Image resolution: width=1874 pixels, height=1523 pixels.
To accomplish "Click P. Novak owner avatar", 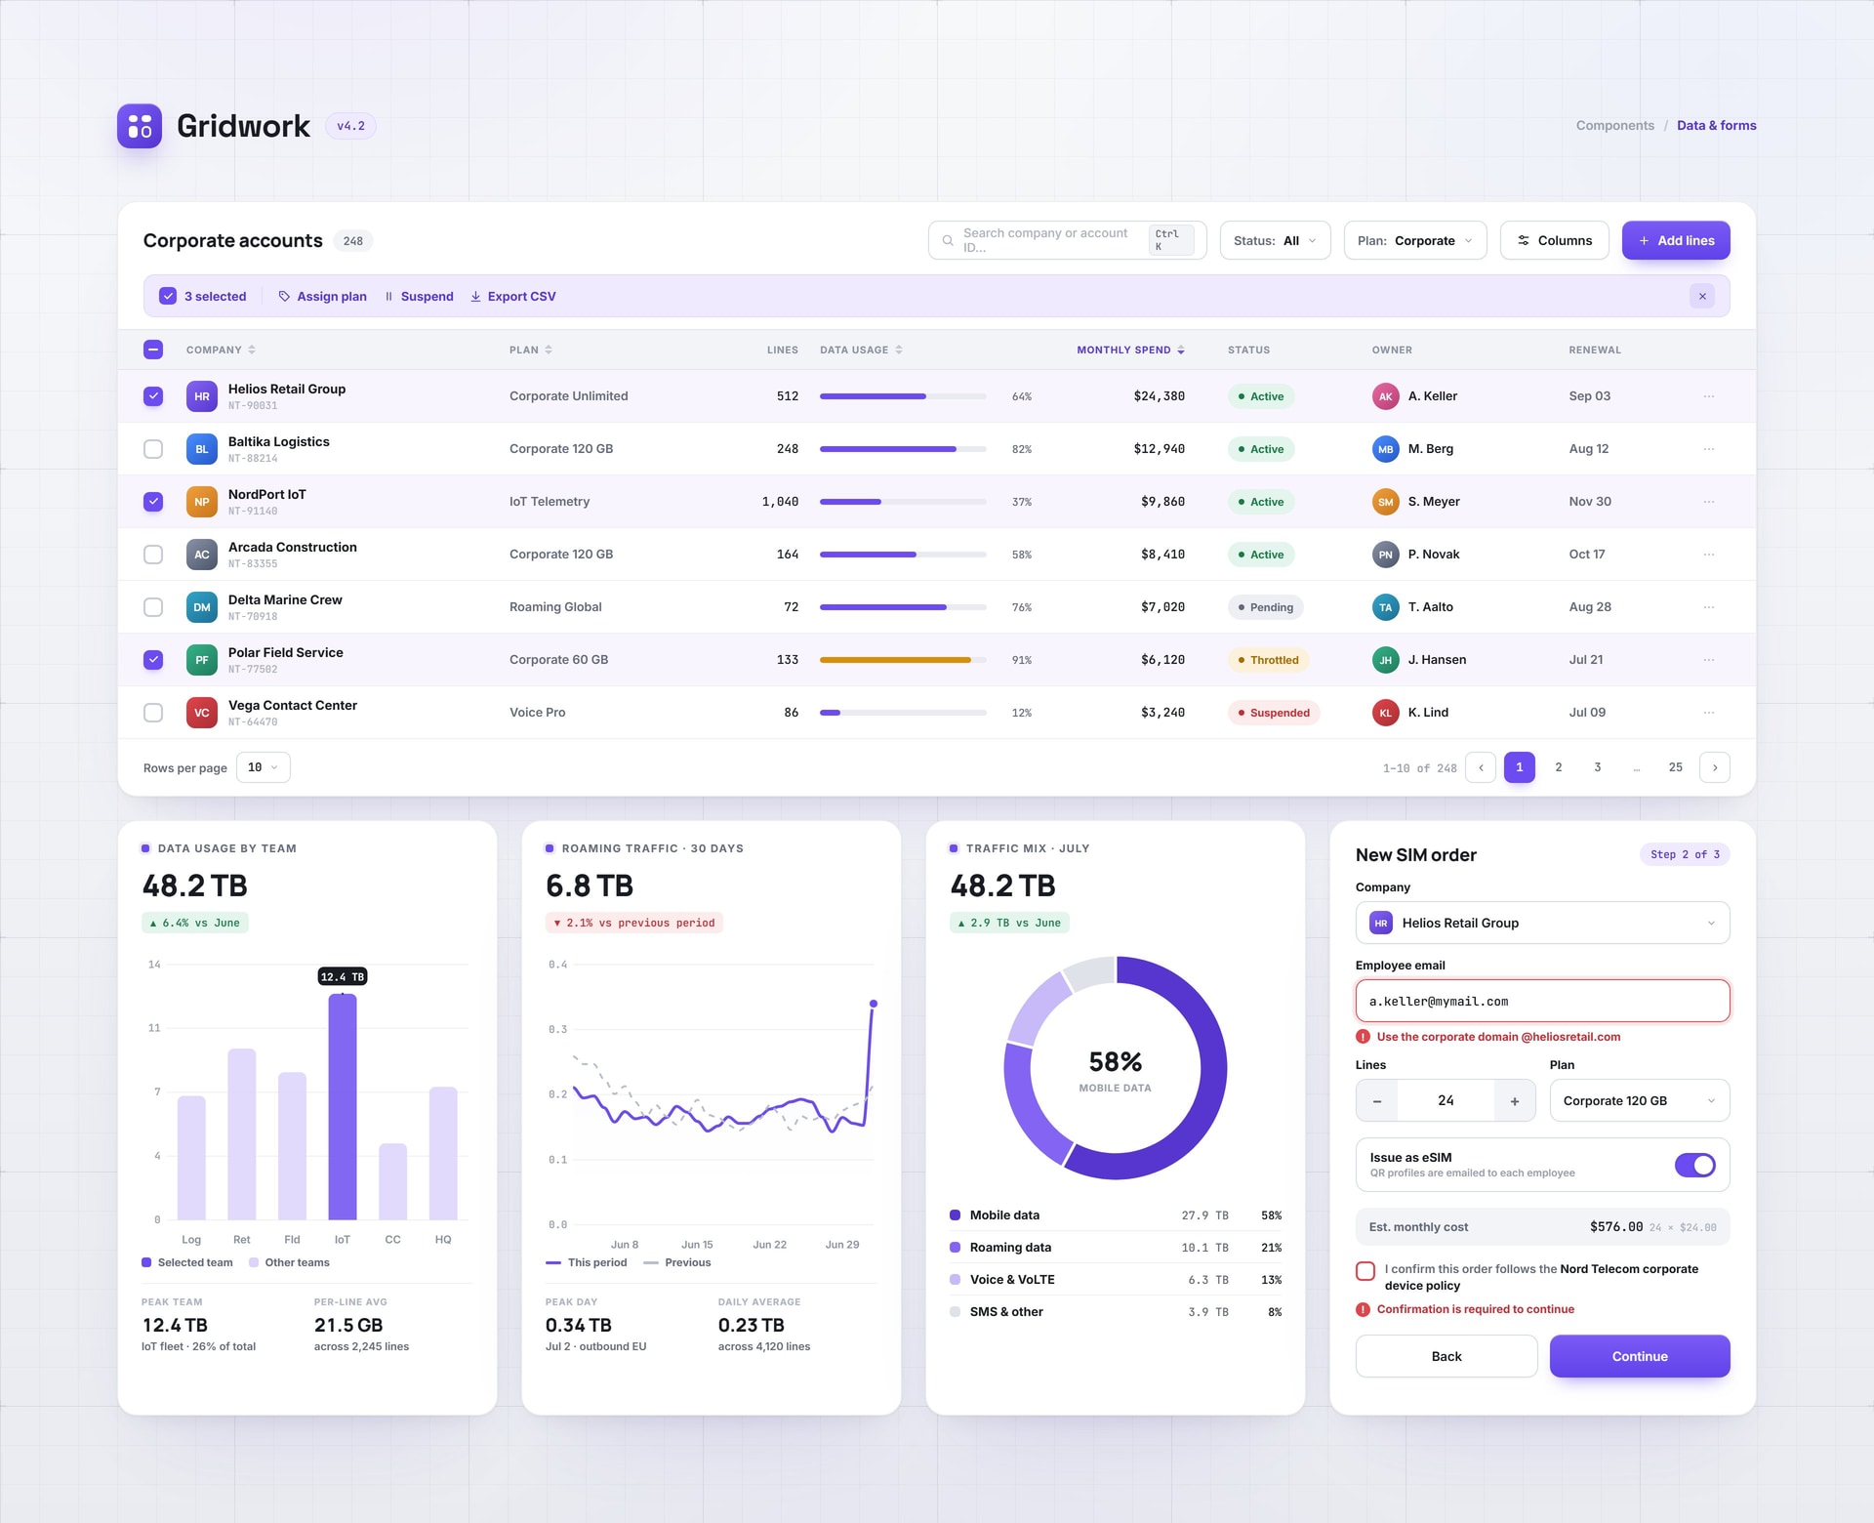I will click(x=1385, y=555).
